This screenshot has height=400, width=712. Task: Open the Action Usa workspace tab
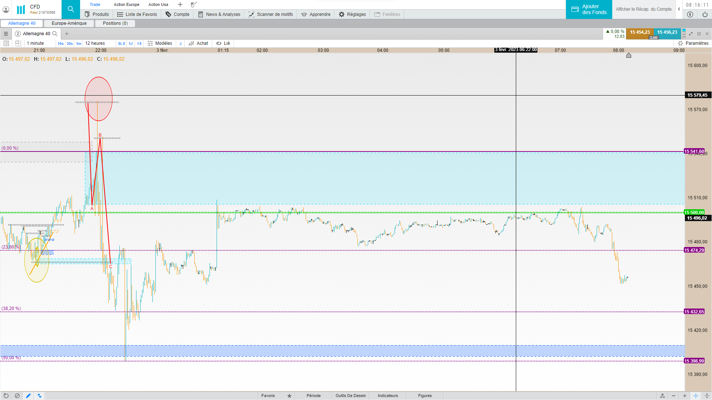tap(158, 4)
